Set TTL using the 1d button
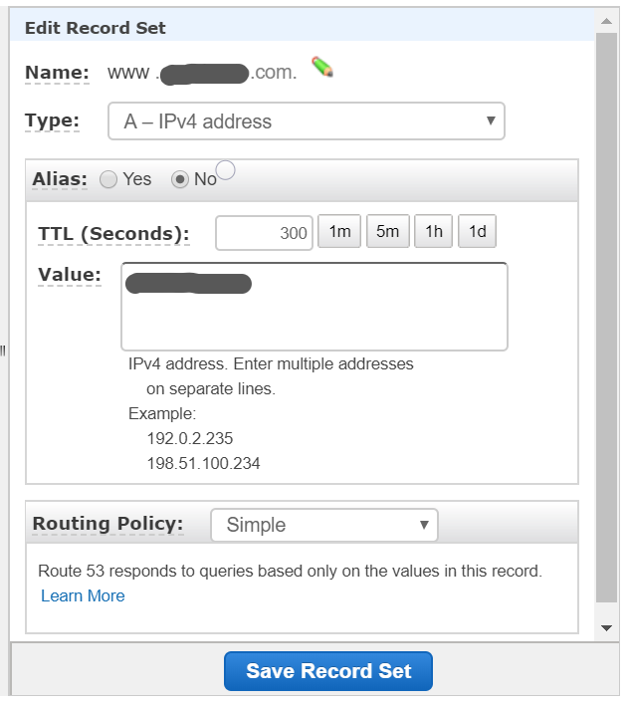The height and width of the screenshot is (705, 629). pos(478,232)
